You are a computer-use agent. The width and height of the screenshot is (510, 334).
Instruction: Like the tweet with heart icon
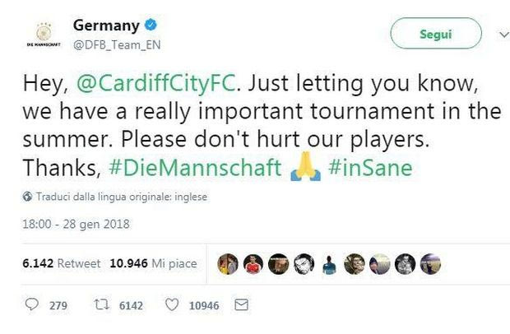coord(173,305)
